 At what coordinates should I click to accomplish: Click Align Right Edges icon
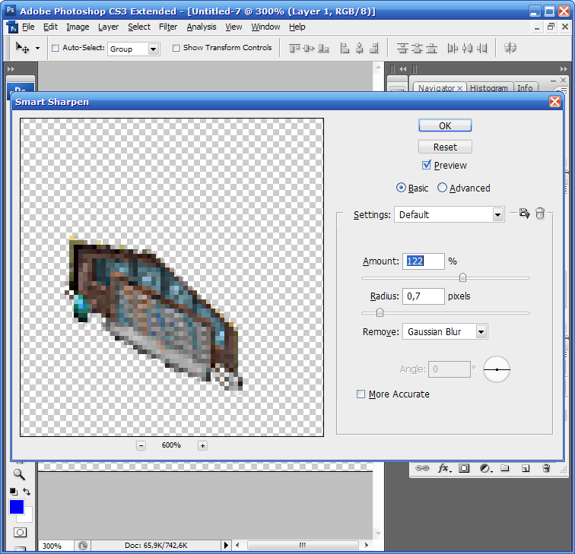click(x=374, y=48)
